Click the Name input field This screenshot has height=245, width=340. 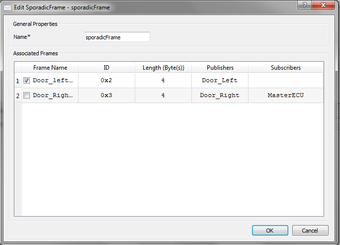click(117, 37)
